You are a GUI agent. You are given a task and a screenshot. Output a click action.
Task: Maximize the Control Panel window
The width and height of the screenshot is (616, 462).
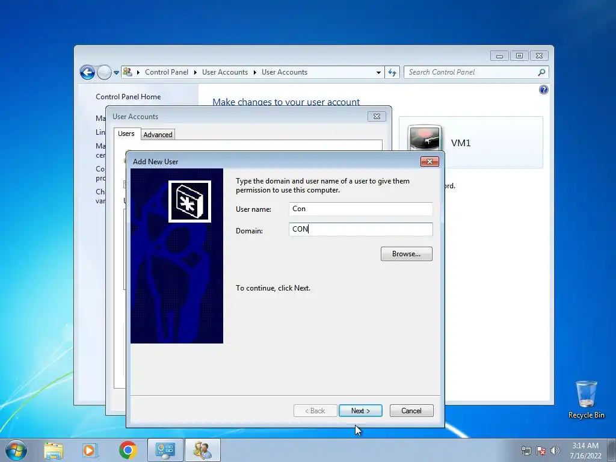pos(519,56)
